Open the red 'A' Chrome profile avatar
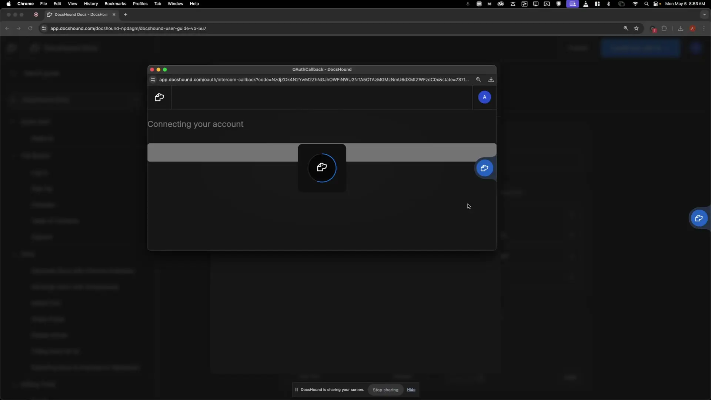 pyautogui.click(x=692, y=28)
